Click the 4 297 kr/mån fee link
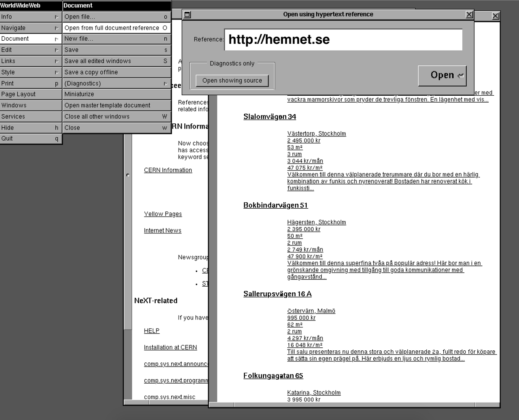Image resolution: width=519 pixels, height=420 pixels. point(305,338)
